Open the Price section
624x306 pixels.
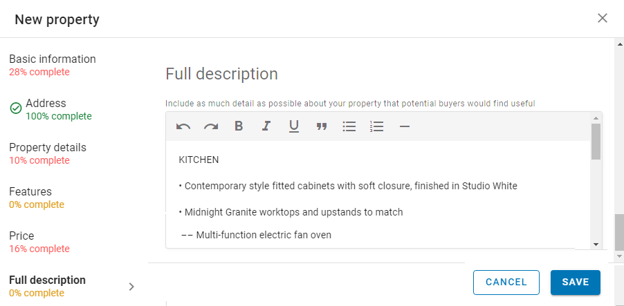click(21, 236)
